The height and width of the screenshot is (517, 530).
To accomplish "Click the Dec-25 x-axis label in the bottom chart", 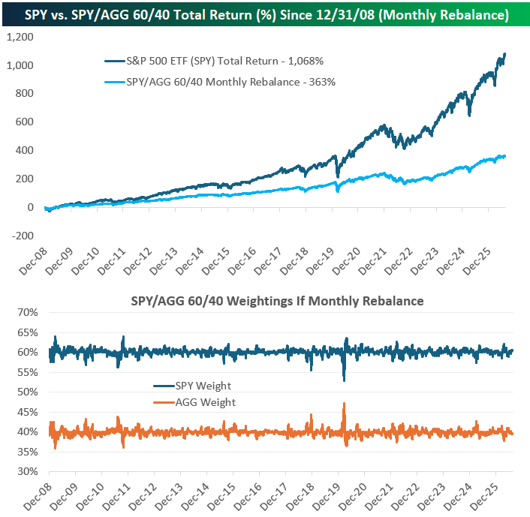I will click(484, 497).
